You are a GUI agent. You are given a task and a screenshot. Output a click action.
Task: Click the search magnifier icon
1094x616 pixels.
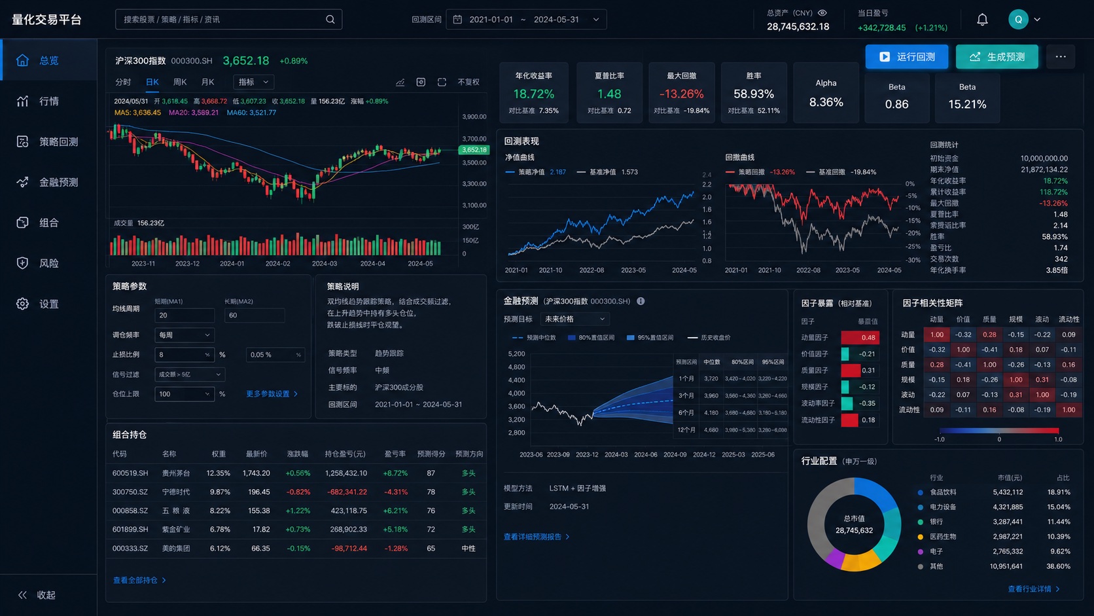(x=330, y=20)
